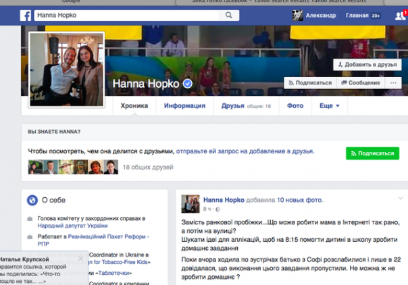Click the Добавить в друзья button
The width and height of the screenshot is (408, 285).
pyautogui.click(x=367, y=64)
